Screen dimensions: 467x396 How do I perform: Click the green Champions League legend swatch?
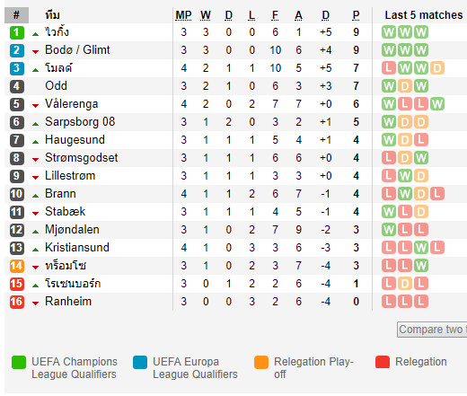19,362
